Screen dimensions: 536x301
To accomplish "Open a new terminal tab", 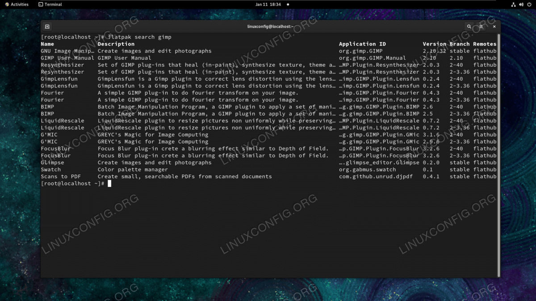I will click(x=47, y=27).
